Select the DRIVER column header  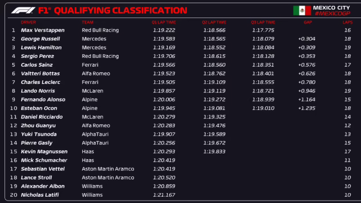click(28, 22)
